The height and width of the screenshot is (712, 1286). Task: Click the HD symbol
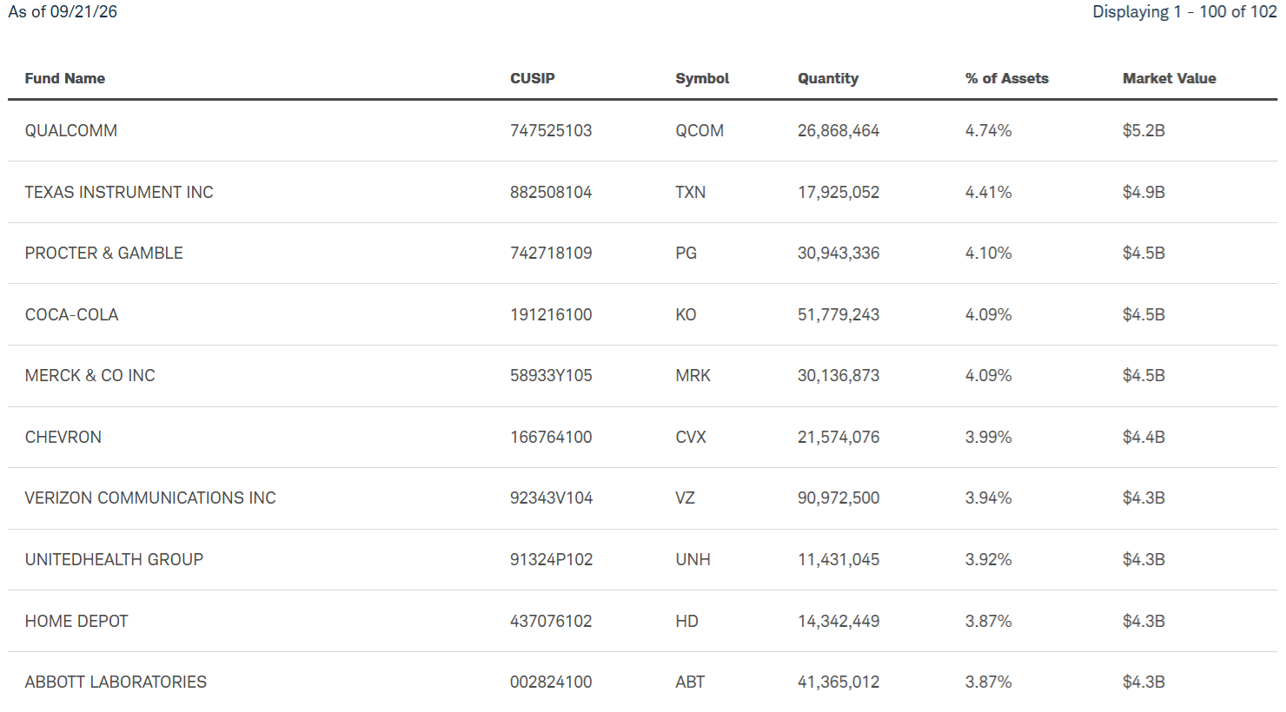tap(687, 621)
